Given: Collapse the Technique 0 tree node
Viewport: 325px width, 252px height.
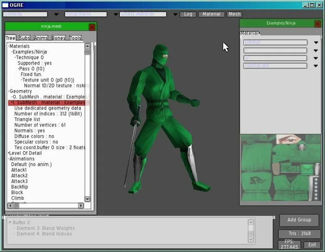Looking at the screenshot, I should pyautogui.click(x=15, y=57).
